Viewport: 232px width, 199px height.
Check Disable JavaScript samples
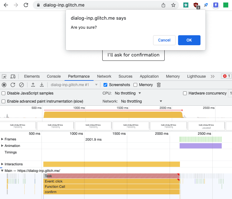click(3, 93)
